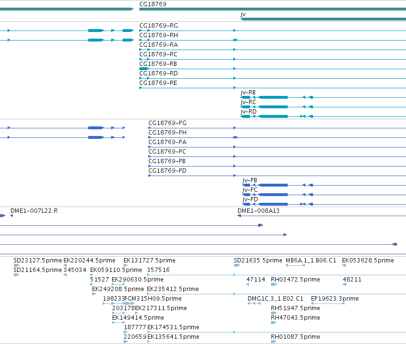
Task: Select transcript CG18769-RG label
Action: [158, 26]
